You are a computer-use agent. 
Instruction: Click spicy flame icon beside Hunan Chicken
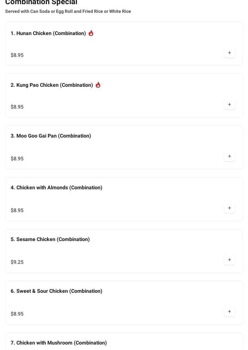(x=91, y=33)
